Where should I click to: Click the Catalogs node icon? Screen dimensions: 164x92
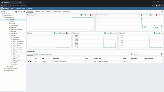pos(10,24)
